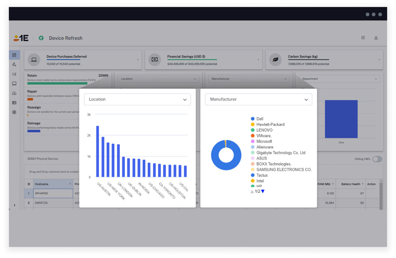Sort by the Battery Health column header
The image size is (396, 258).
351,184
